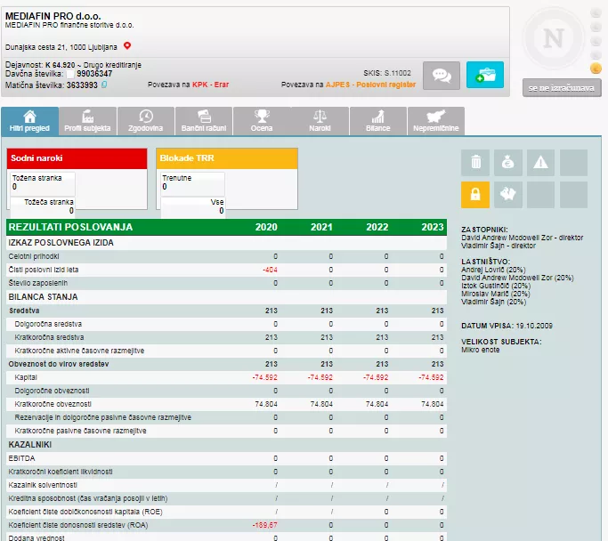
Task: Open the Zgodovina tab
Action: pos(145,121)
